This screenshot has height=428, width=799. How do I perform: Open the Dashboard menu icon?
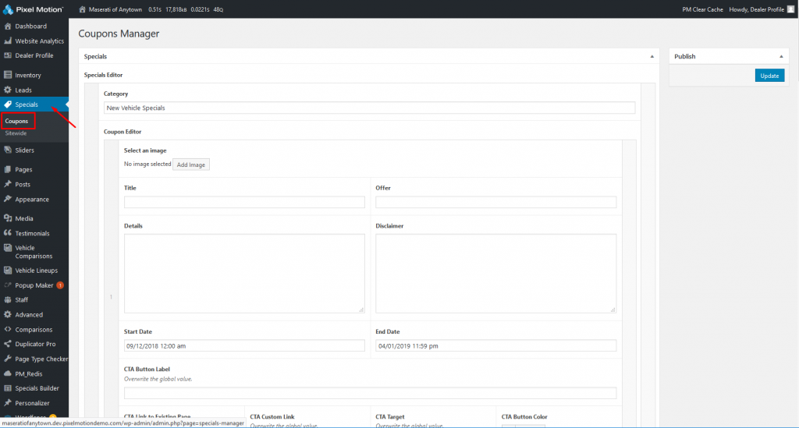click(8, 26)
